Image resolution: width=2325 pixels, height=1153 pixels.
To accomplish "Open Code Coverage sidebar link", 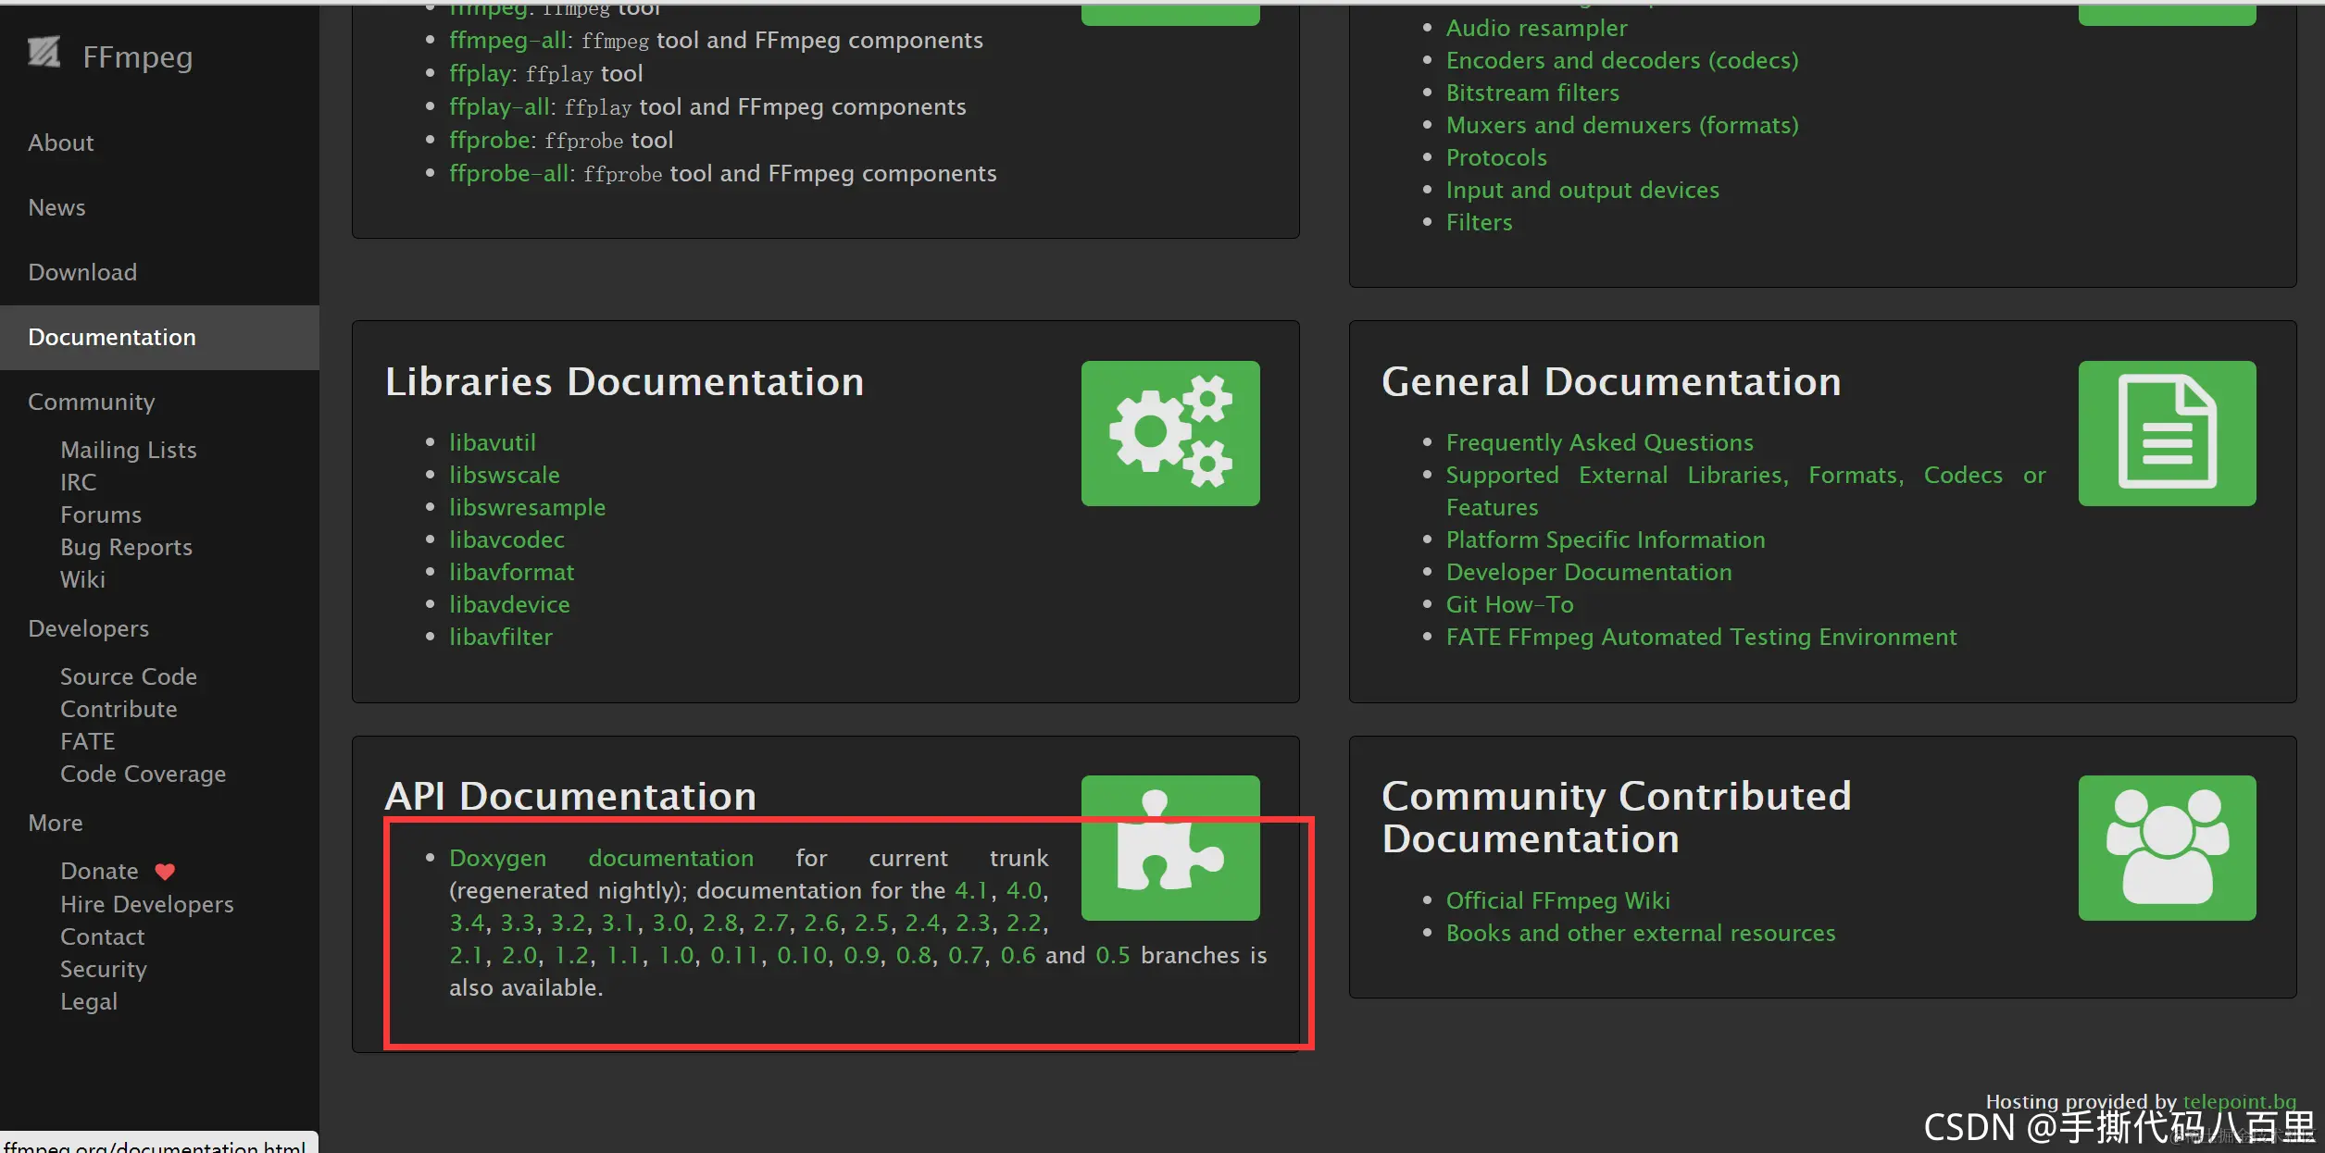I will pos(144,774).
